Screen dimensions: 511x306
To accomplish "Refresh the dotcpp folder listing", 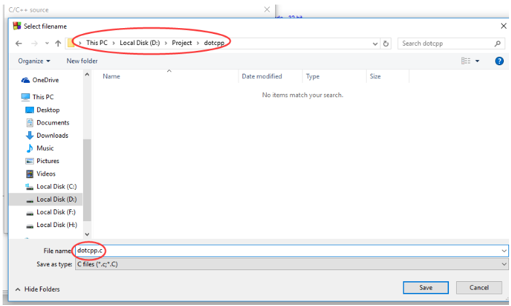I will click(386, 43).
